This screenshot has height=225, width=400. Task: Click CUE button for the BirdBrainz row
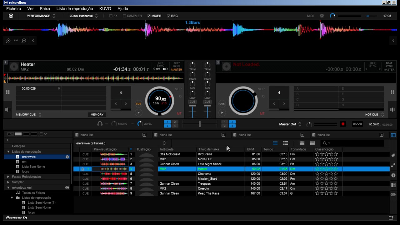click(86, 154)
